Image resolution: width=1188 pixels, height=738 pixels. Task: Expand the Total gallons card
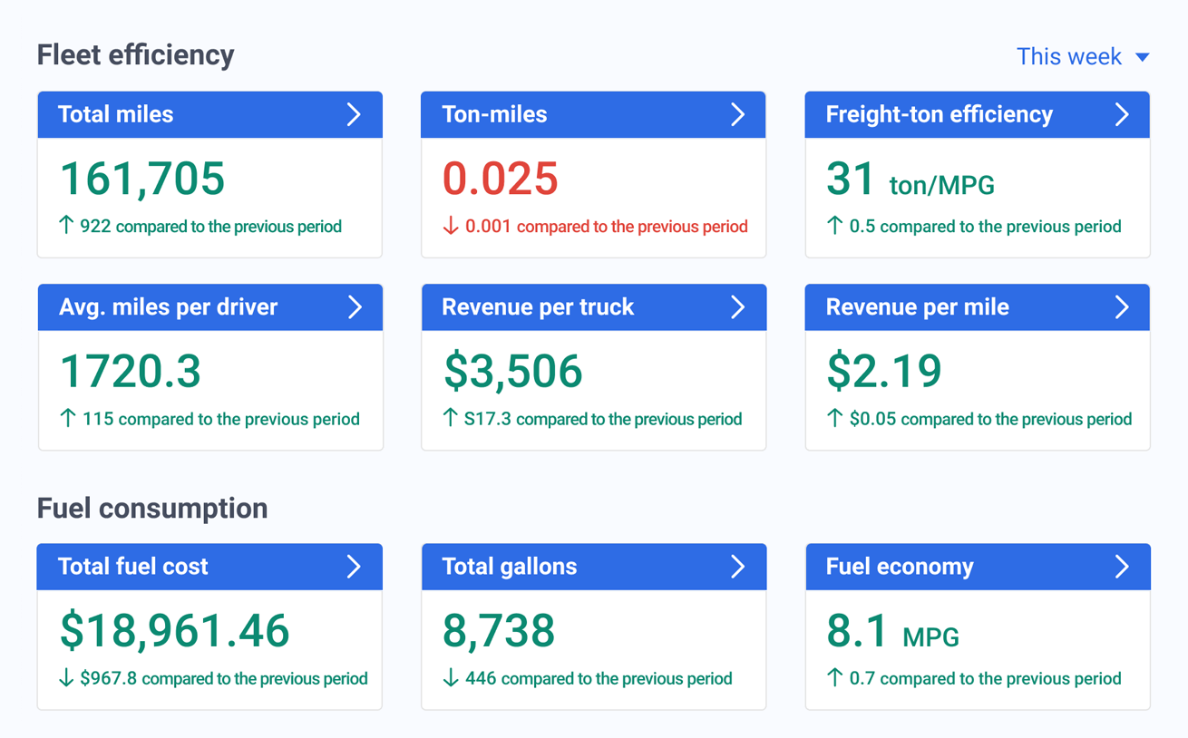[737, 567]
